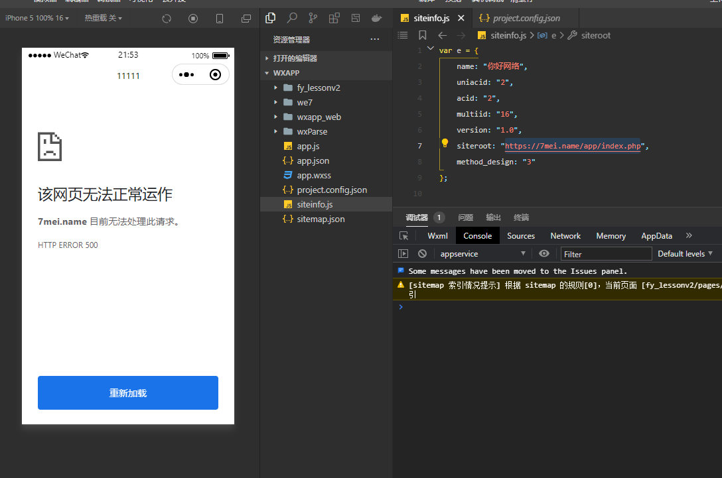Switch to the AppData debugger tab
This screenshot has height=478, width=722.
[x=656, y=235]
